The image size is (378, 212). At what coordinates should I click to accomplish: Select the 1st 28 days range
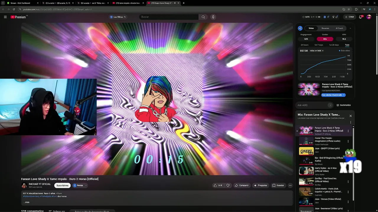point(334,45)
